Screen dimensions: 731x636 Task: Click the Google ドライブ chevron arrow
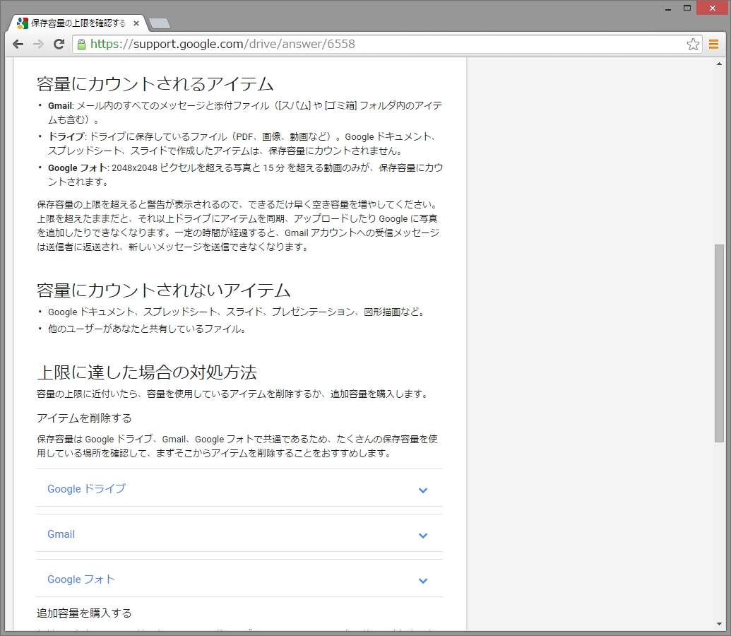(x=423, y=490)
